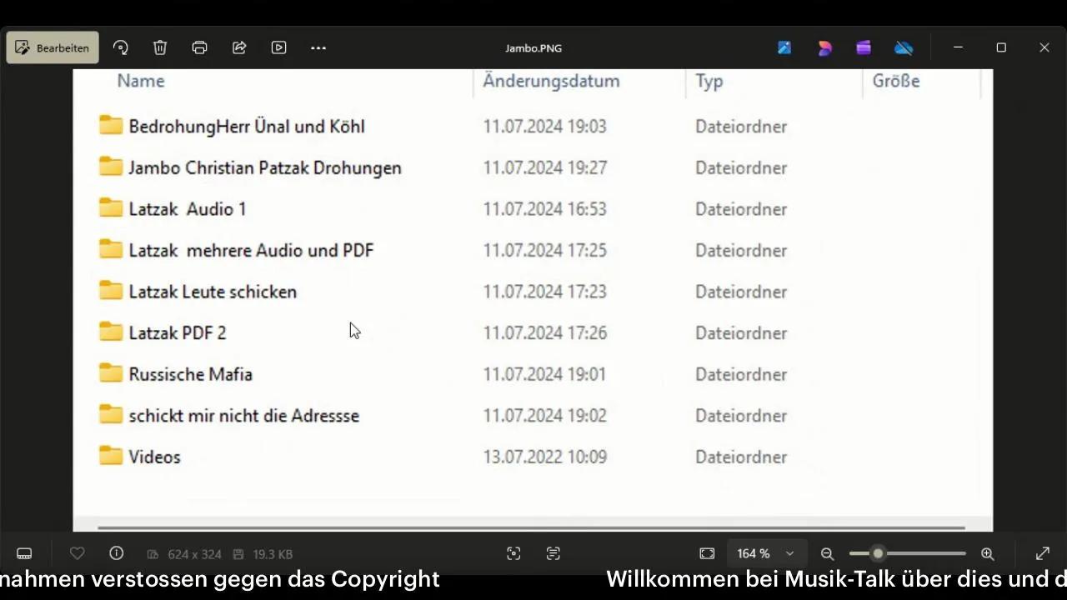Open the purple Clipchamp video icon
The height and width of the screenshot is (600, 1067).
[864, 47]
